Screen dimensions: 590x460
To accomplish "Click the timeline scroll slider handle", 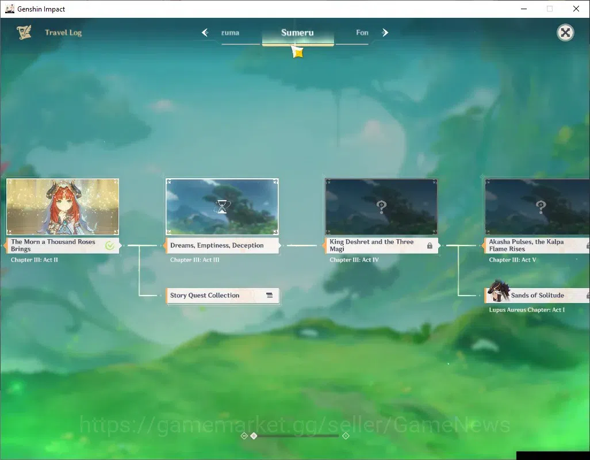I will coord(254,435).
